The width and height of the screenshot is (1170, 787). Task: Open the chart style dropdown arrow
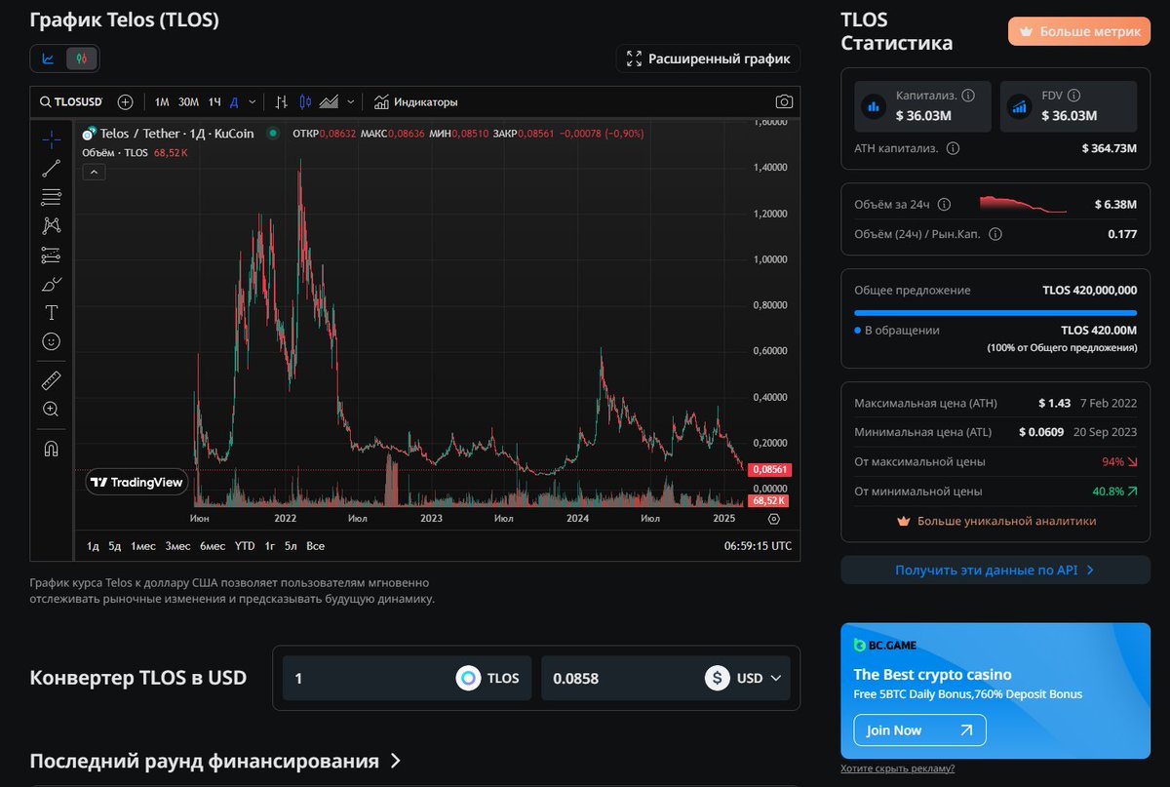tap(349, 100)
